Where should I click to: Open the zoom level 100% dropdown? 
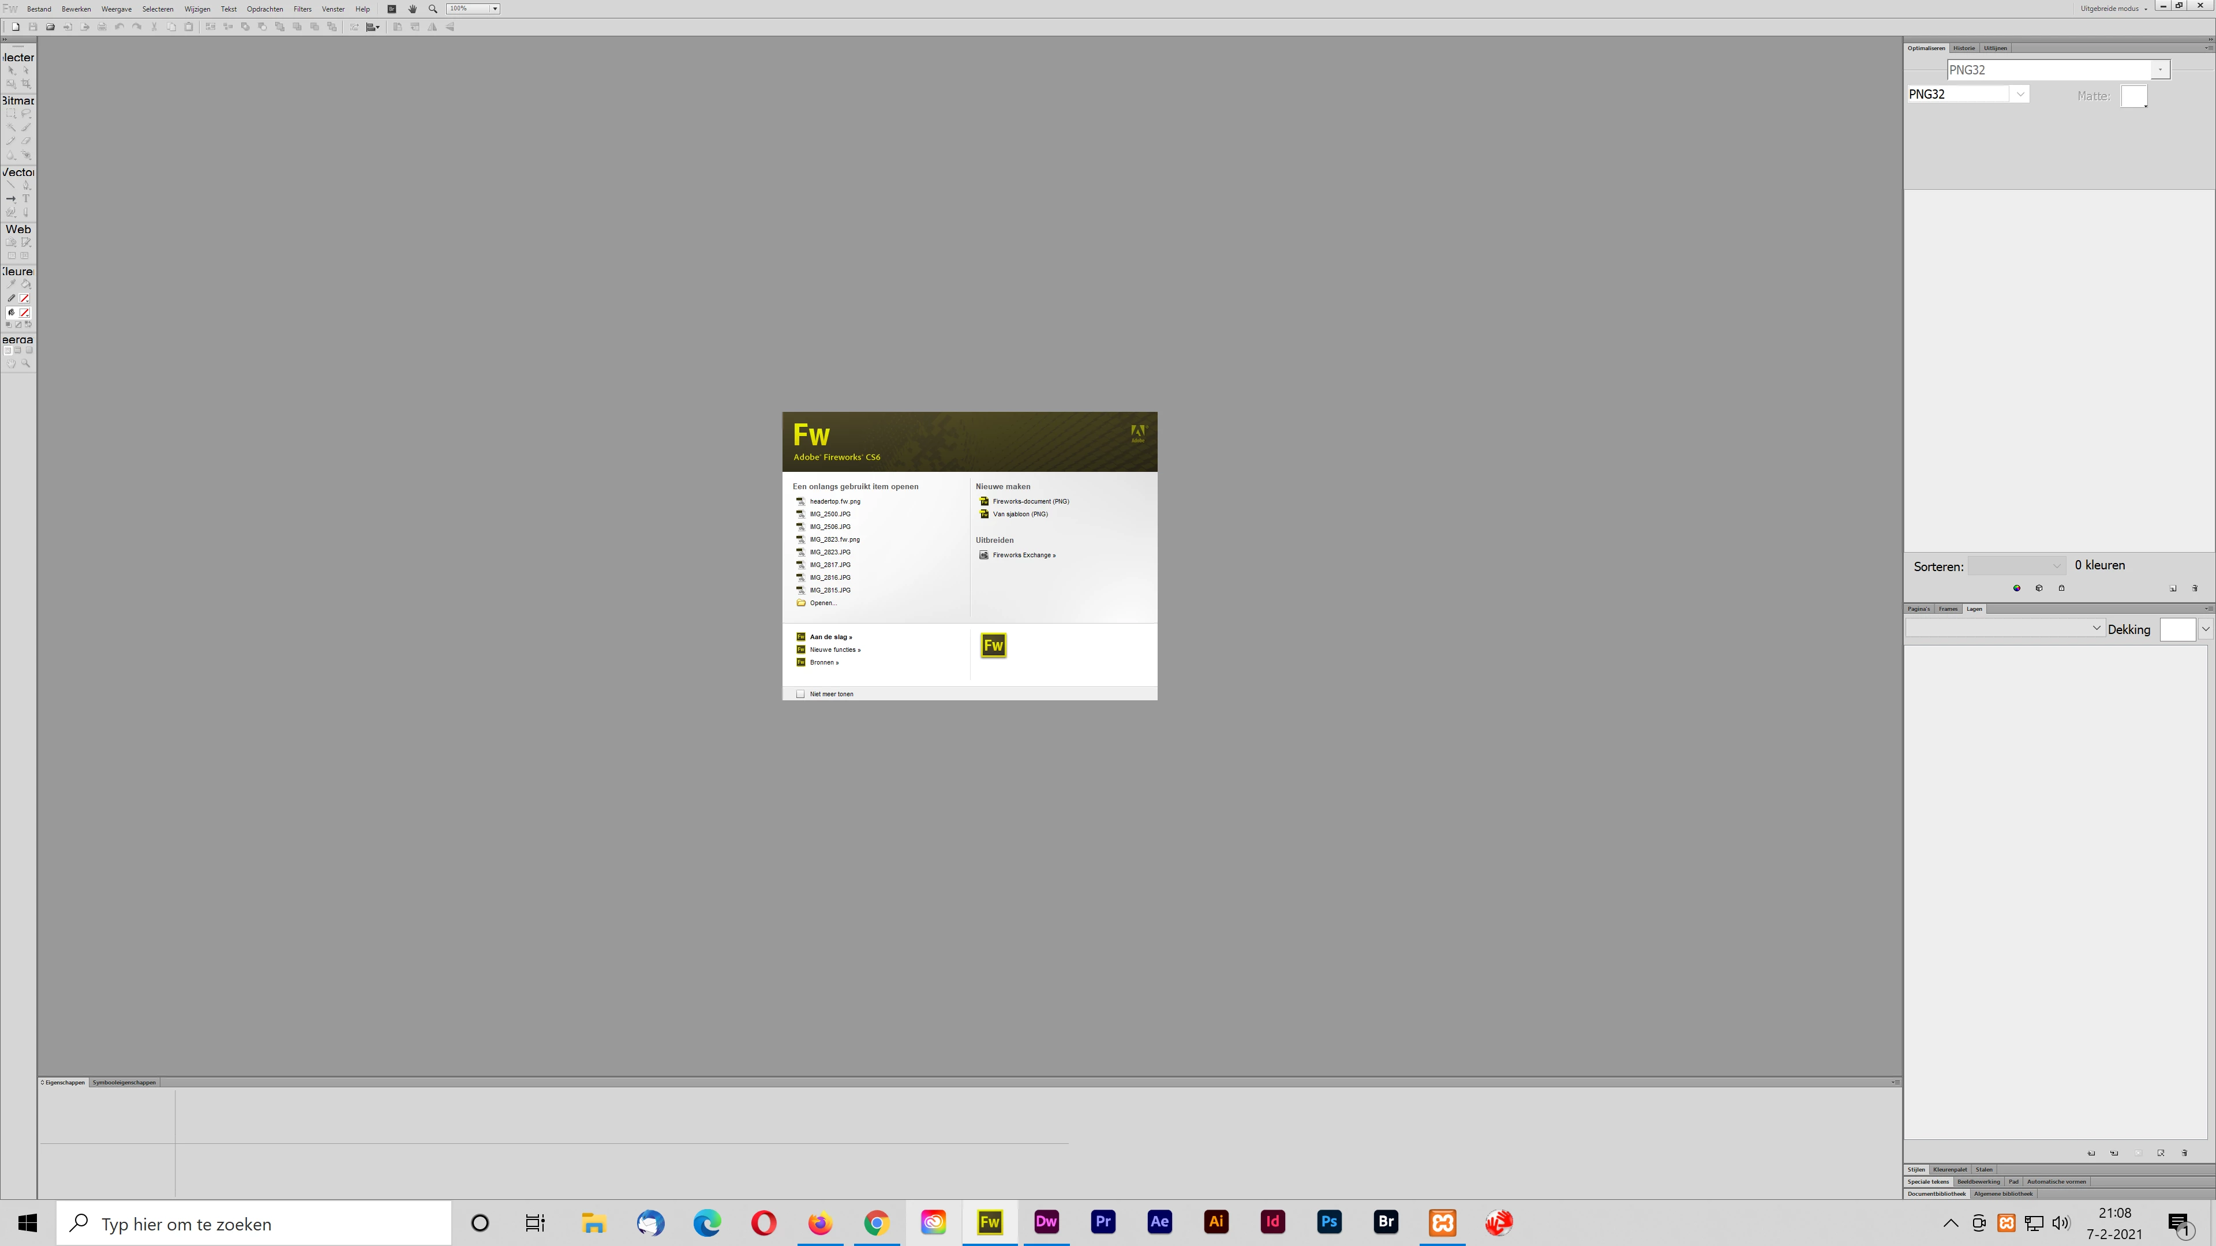tap(495, 9)
